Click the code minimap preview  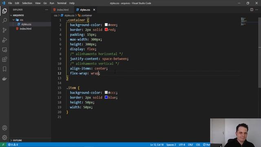244,21
